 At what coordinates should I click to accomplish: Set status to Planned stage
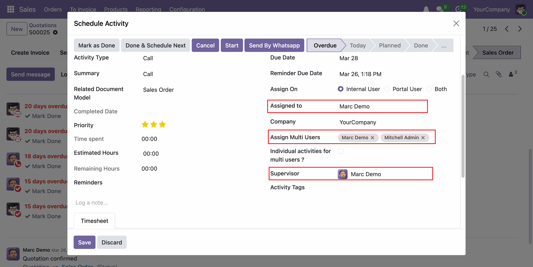pos(390,45)
